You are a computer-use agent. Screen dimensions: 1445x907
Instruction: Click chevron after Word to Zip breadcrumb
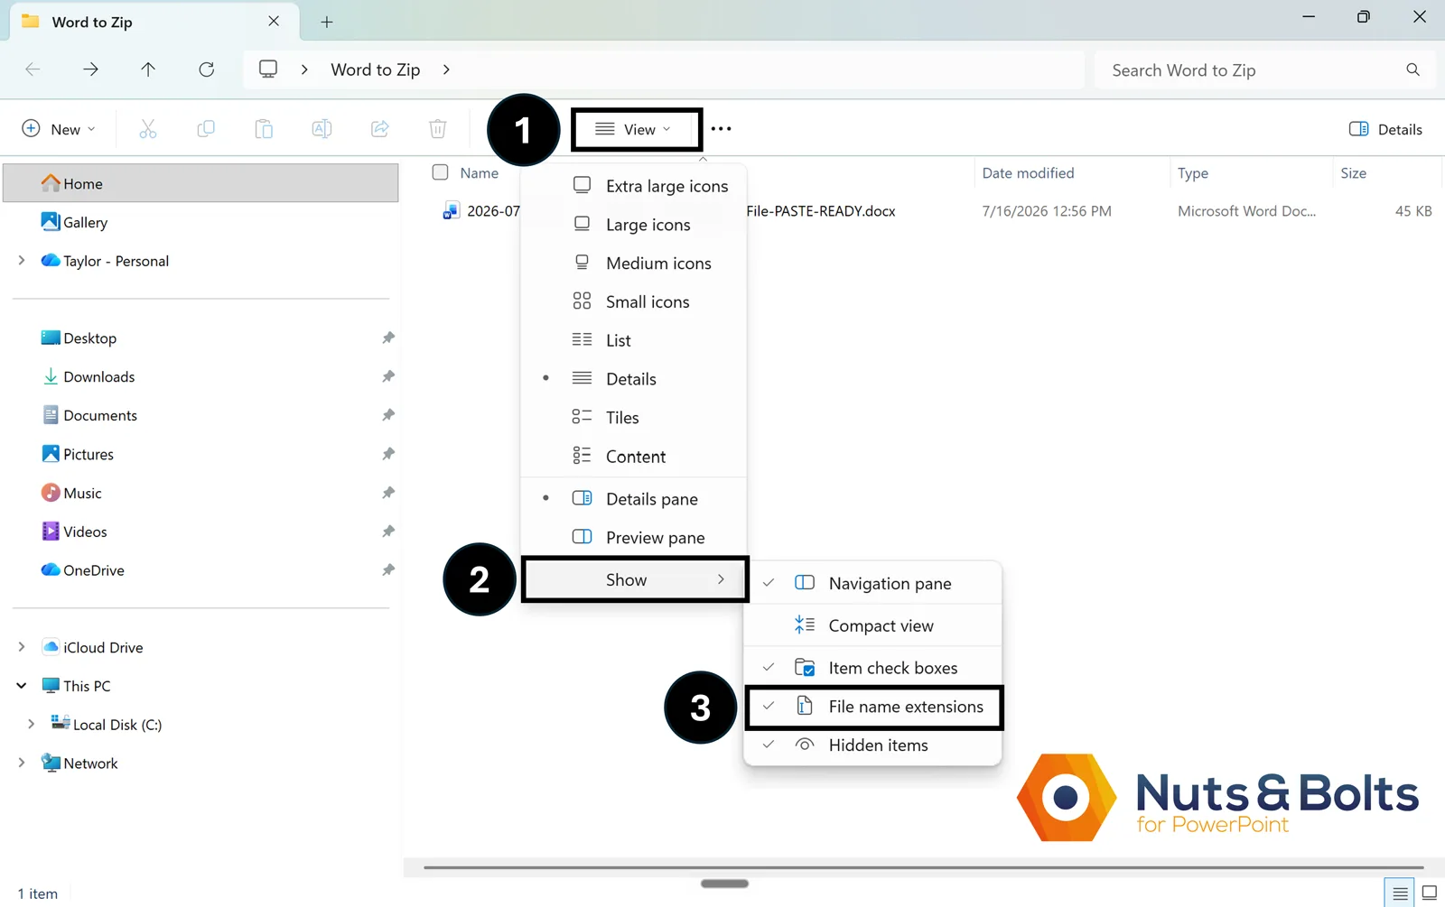click(446, 69)
